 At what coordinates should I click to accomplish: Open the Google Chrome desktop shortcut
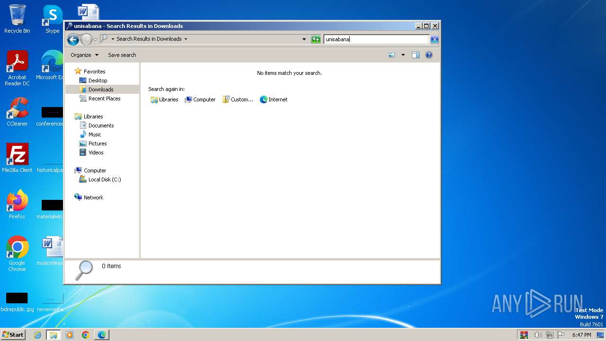17,254
